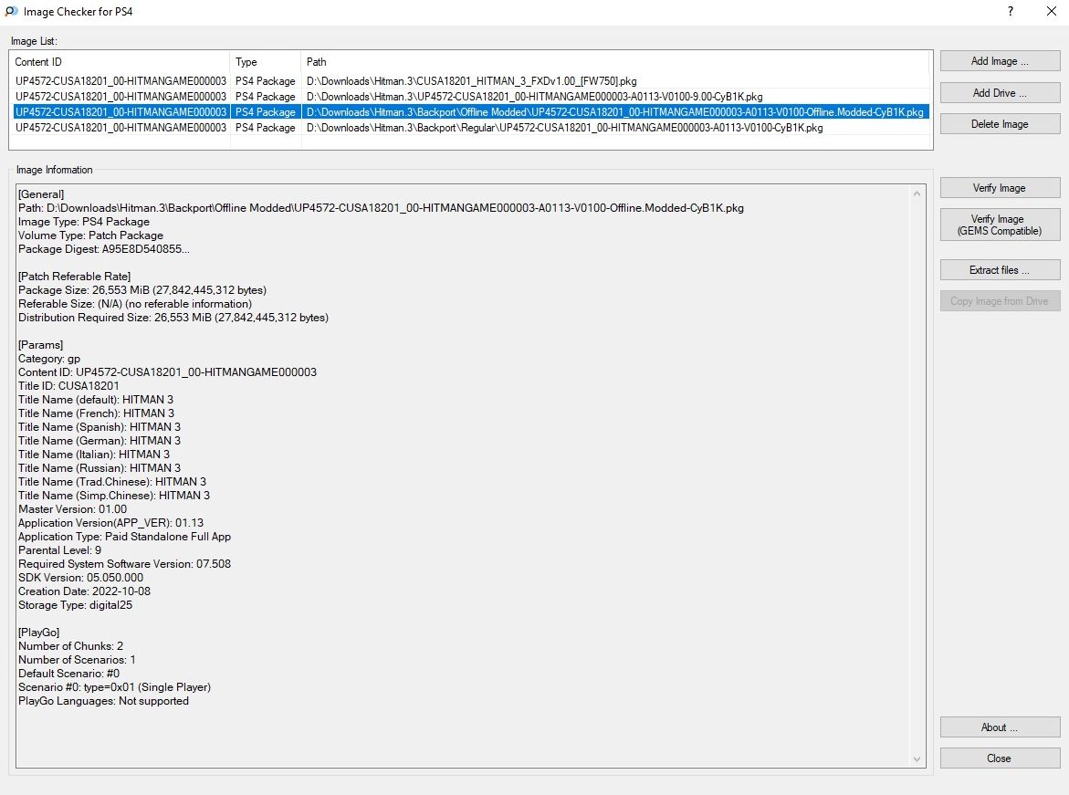Run Verify Image GEMS Compatible
The width and height of the screenshot is (1069, 795).
point(1000,225)
